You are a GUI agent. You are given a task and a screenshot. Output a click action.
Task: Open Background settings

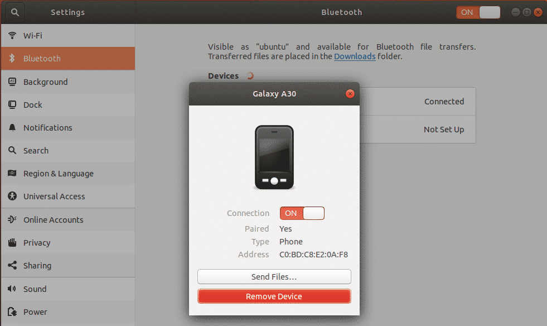coord(68,81)
